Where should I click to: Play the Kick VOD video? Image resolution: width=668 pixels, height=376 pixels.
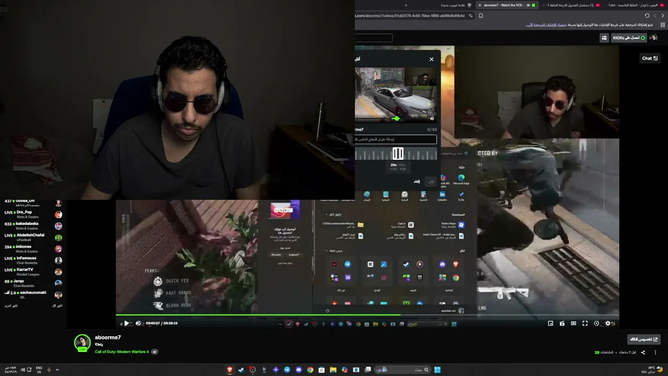point(126,323)
